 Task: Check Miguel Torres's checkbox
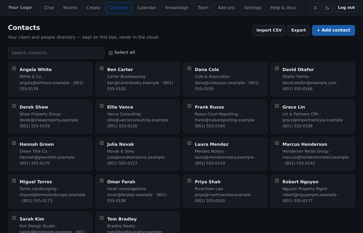point(14,180)
